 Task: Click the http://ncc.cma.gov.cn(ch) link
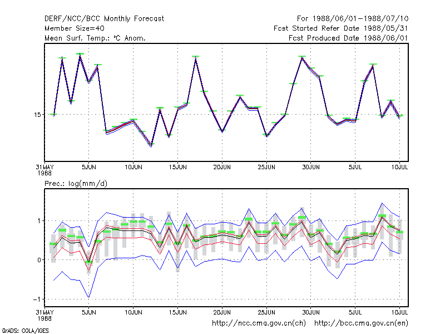click(x=259, y=323)
